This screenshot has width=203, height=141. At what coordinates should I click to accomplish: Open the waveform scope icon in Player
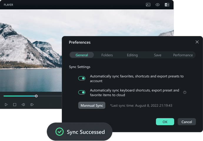pyautogui.click(x=148, y=5)
